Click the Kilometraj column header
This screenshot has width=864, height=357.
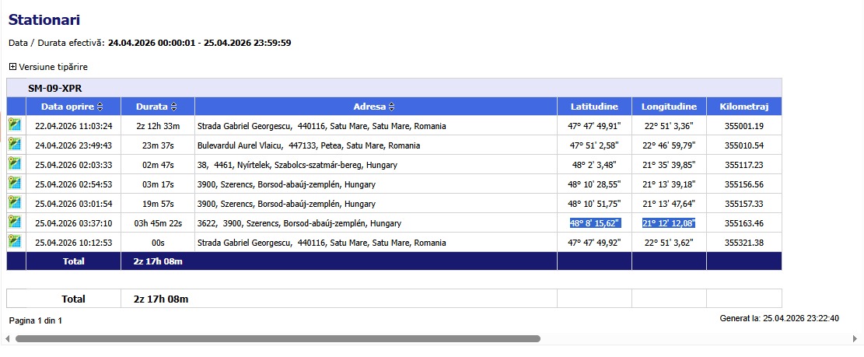[744, 107]
